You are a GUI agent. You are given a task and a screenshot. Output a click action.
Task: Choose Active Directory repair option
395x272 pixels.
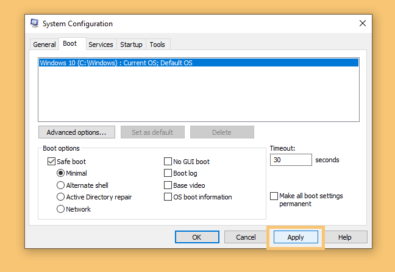pos(60,197)
